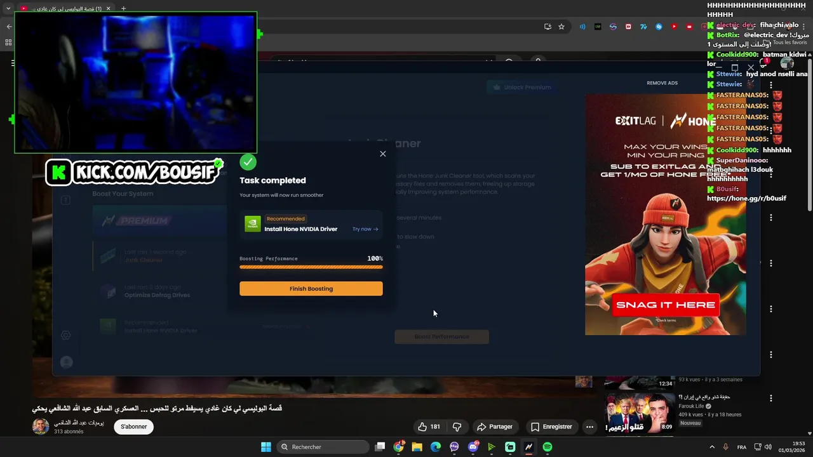Like the YouTube video showing 181 likes
Viewport: 813px width, 457px height.
pos(429,427)
